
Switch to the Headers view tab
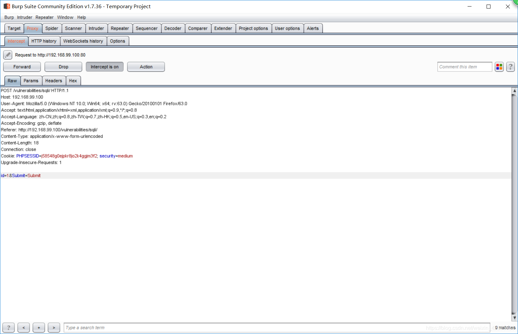[x=54, y=81]
